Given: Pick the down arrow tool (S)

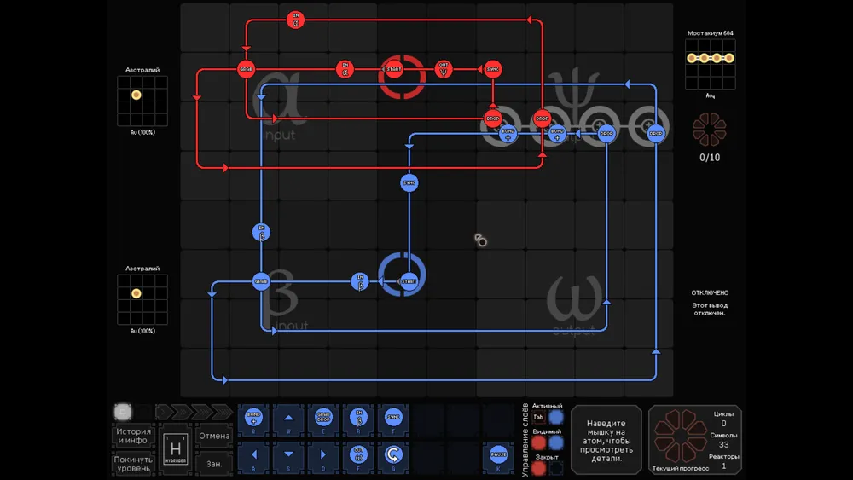Looking at the screenshot, I should click(x=288, y=456).
